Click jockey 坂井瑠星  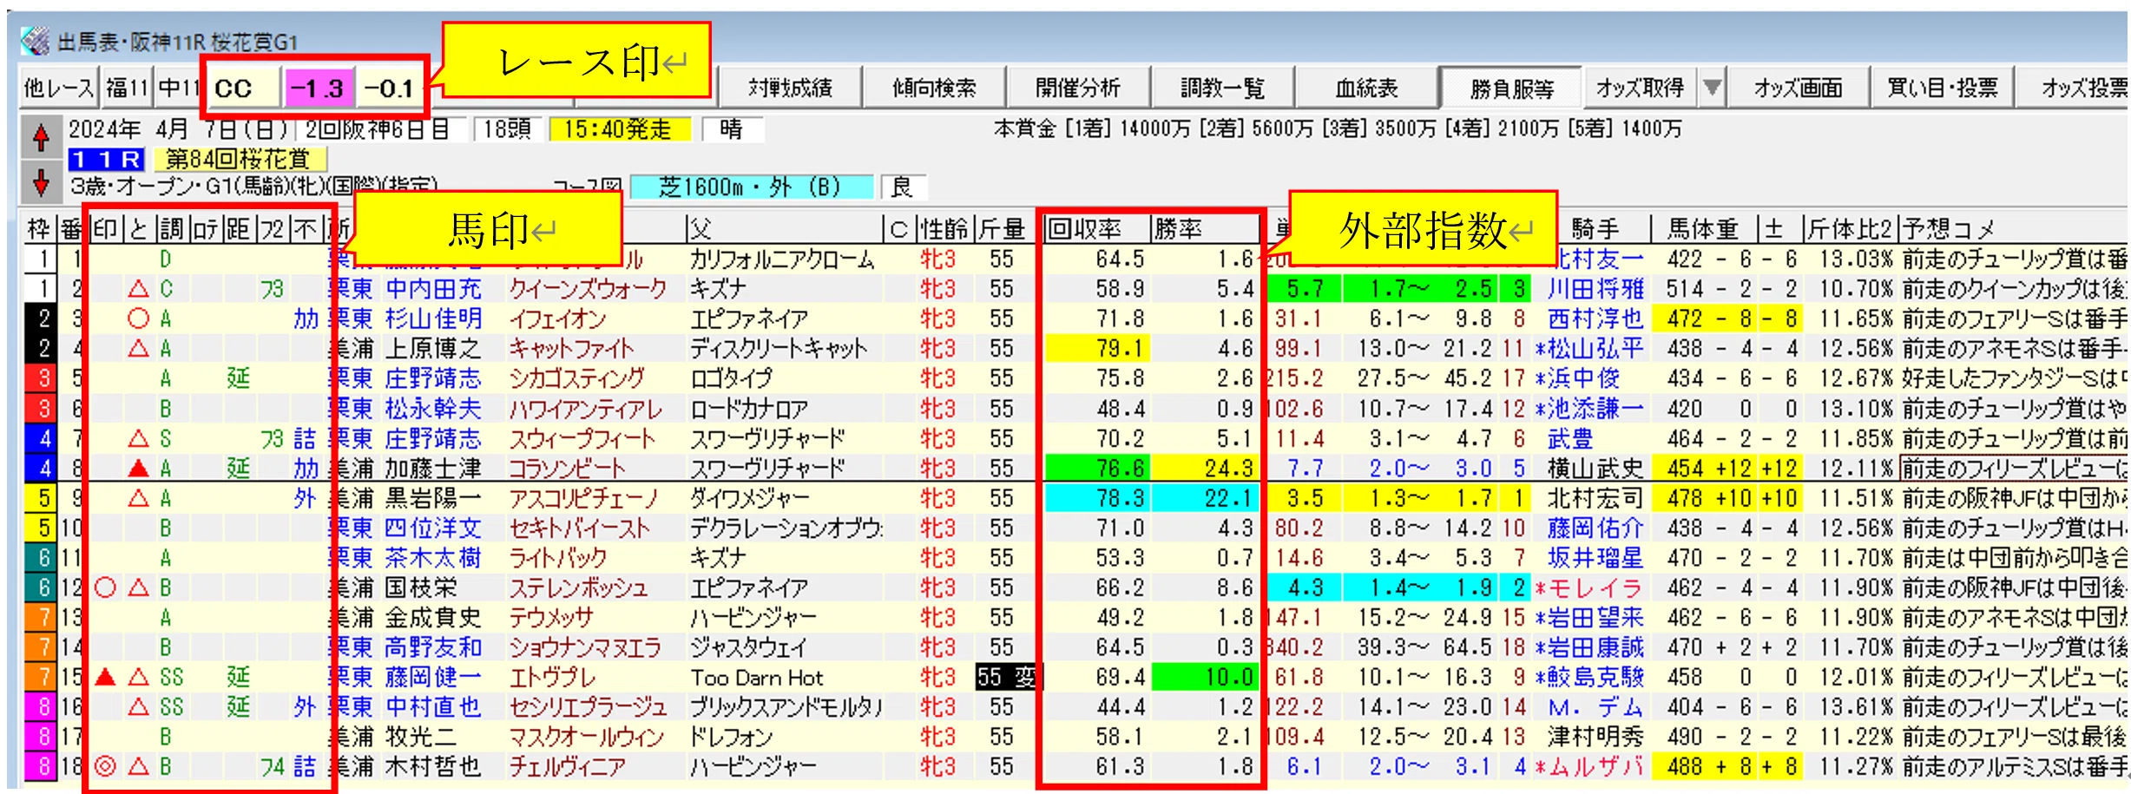1595,558
